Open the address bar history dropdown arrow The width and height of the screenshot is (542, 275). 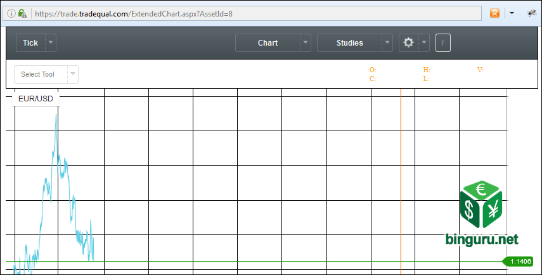(x=512, y=13)
